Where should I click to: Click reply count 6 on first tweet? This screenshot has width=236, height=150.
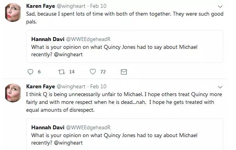click(x=39, y=72)
